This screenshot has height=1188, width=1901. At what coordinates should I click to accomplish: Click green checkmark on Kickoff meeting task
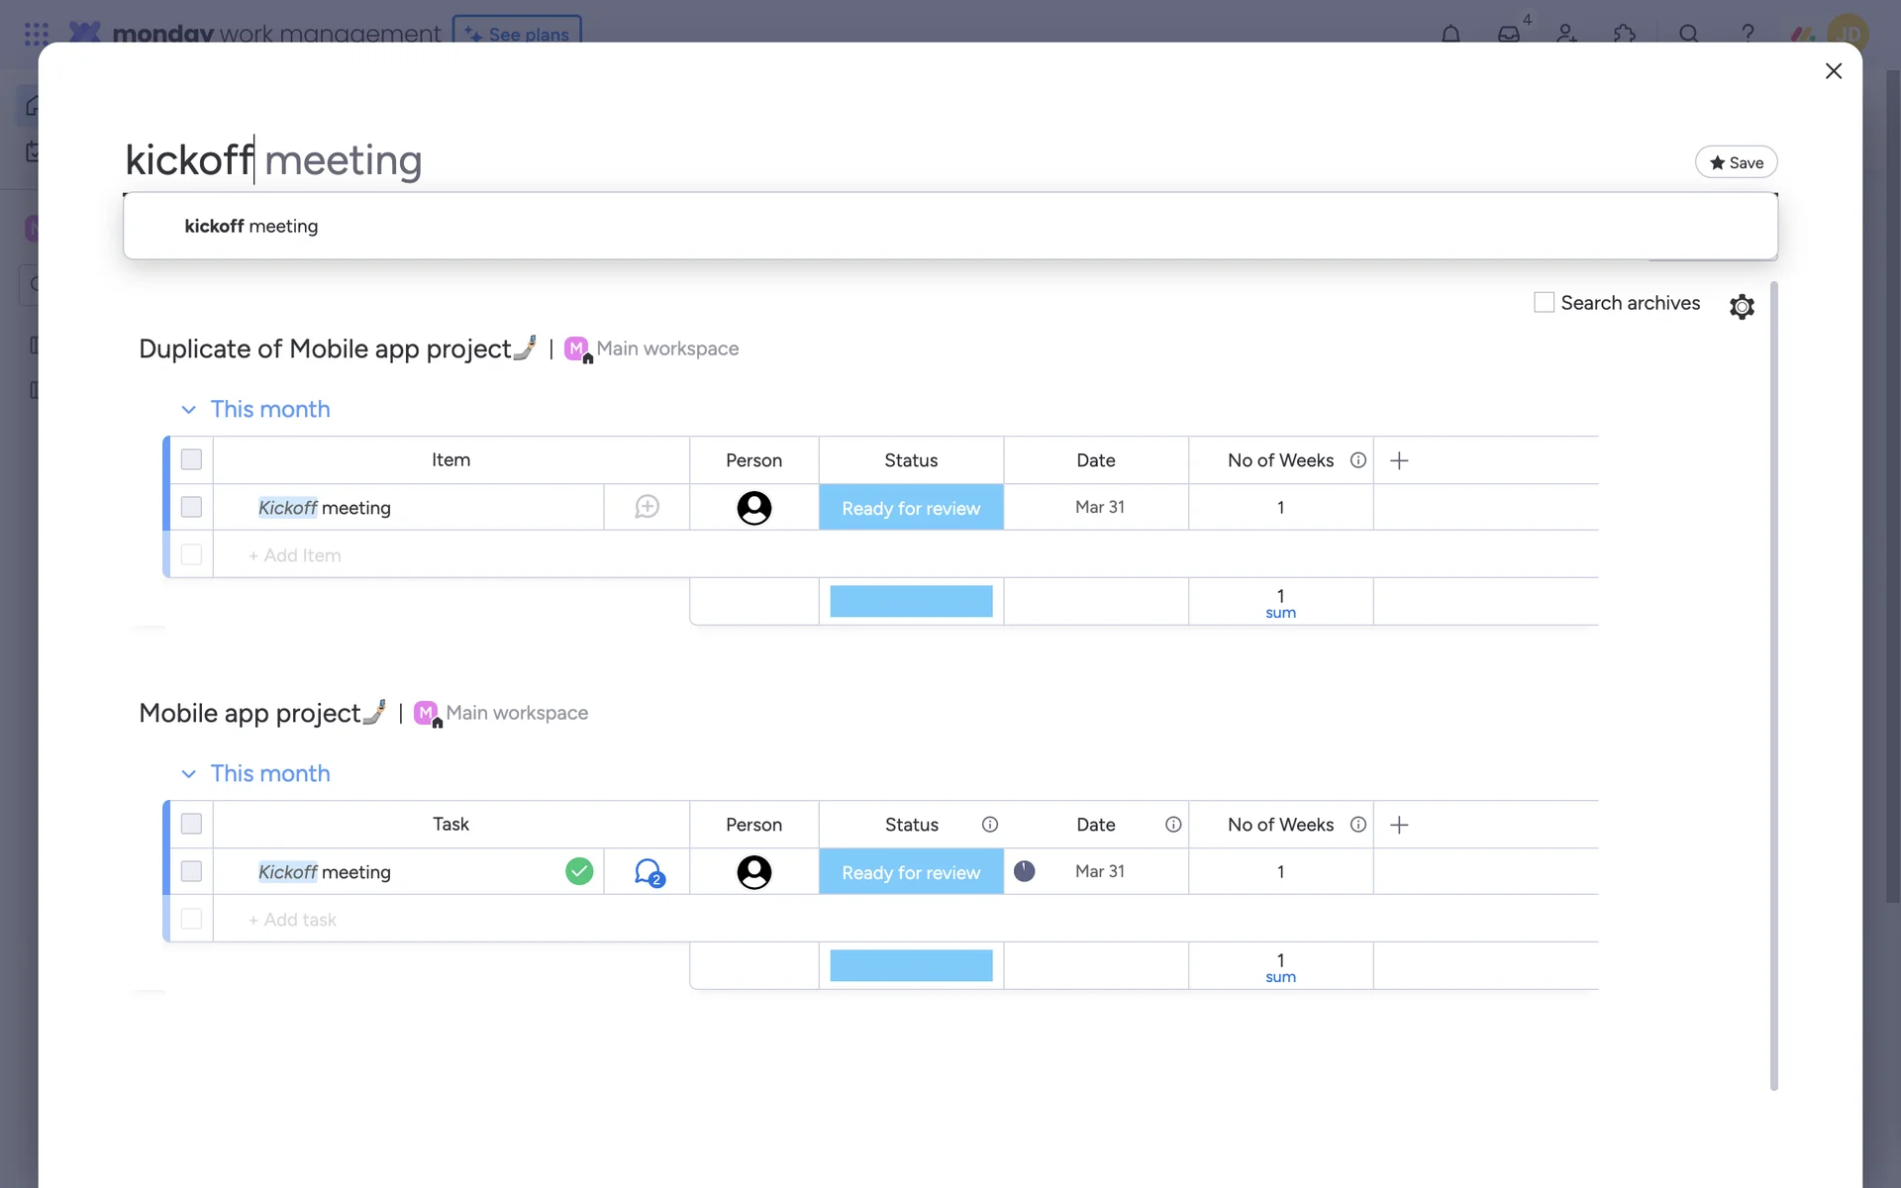coord(579,871)
